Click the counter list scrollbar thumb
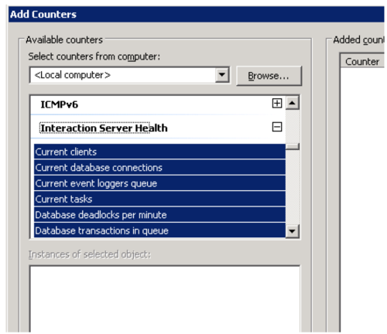387x334 pixels. coord(293,146)
